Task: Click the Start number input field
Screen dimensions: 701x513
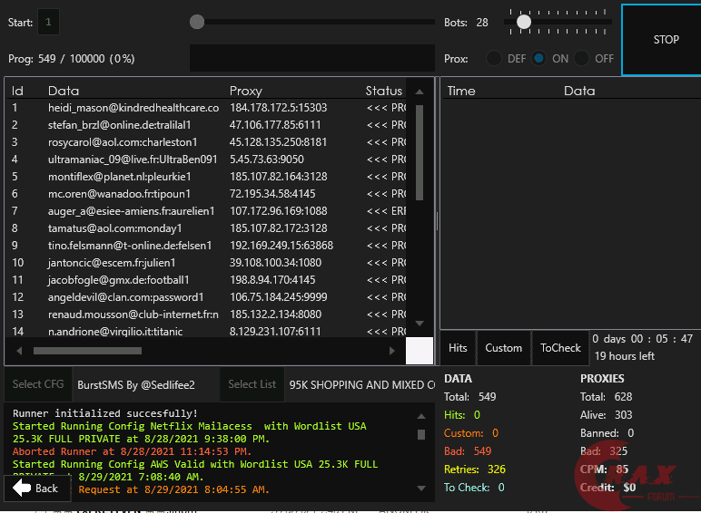Action: (48, 22)
